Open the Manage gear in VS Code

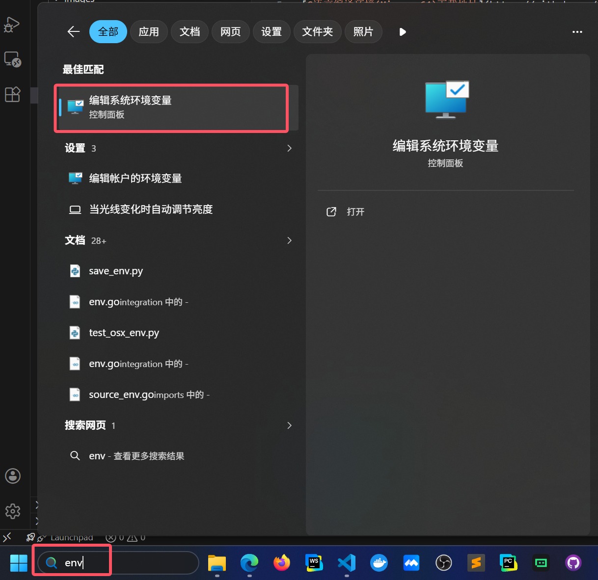12,511
